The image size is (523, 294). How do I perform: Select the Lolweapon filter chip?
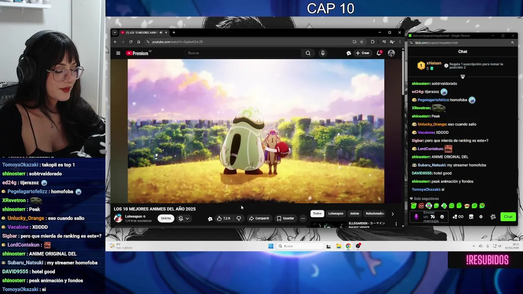336,214
